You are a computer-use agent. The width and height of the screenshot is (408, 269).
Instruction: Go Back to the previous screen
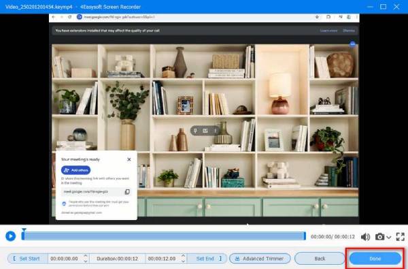320,259
